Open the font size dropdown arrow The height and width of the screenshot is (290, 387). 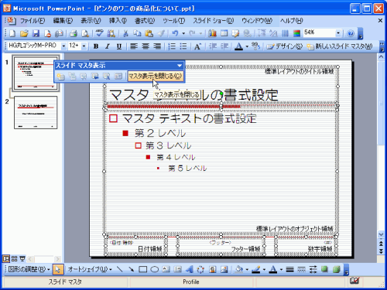click(84, 46)
